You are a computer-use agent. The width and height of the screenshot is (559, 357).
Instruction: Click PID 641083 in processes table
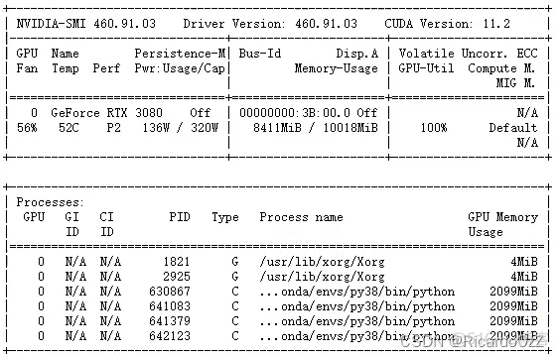tap(170, 306)
